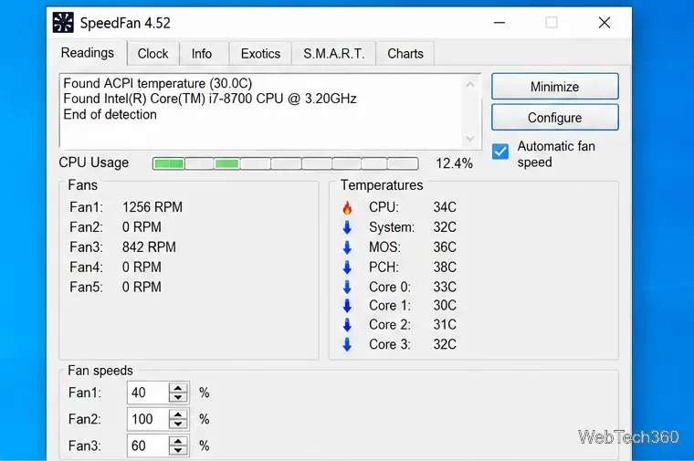Increase Fan1 speed with up arrow
This screenshot has width=694, height=461.
tap(178, 389)
